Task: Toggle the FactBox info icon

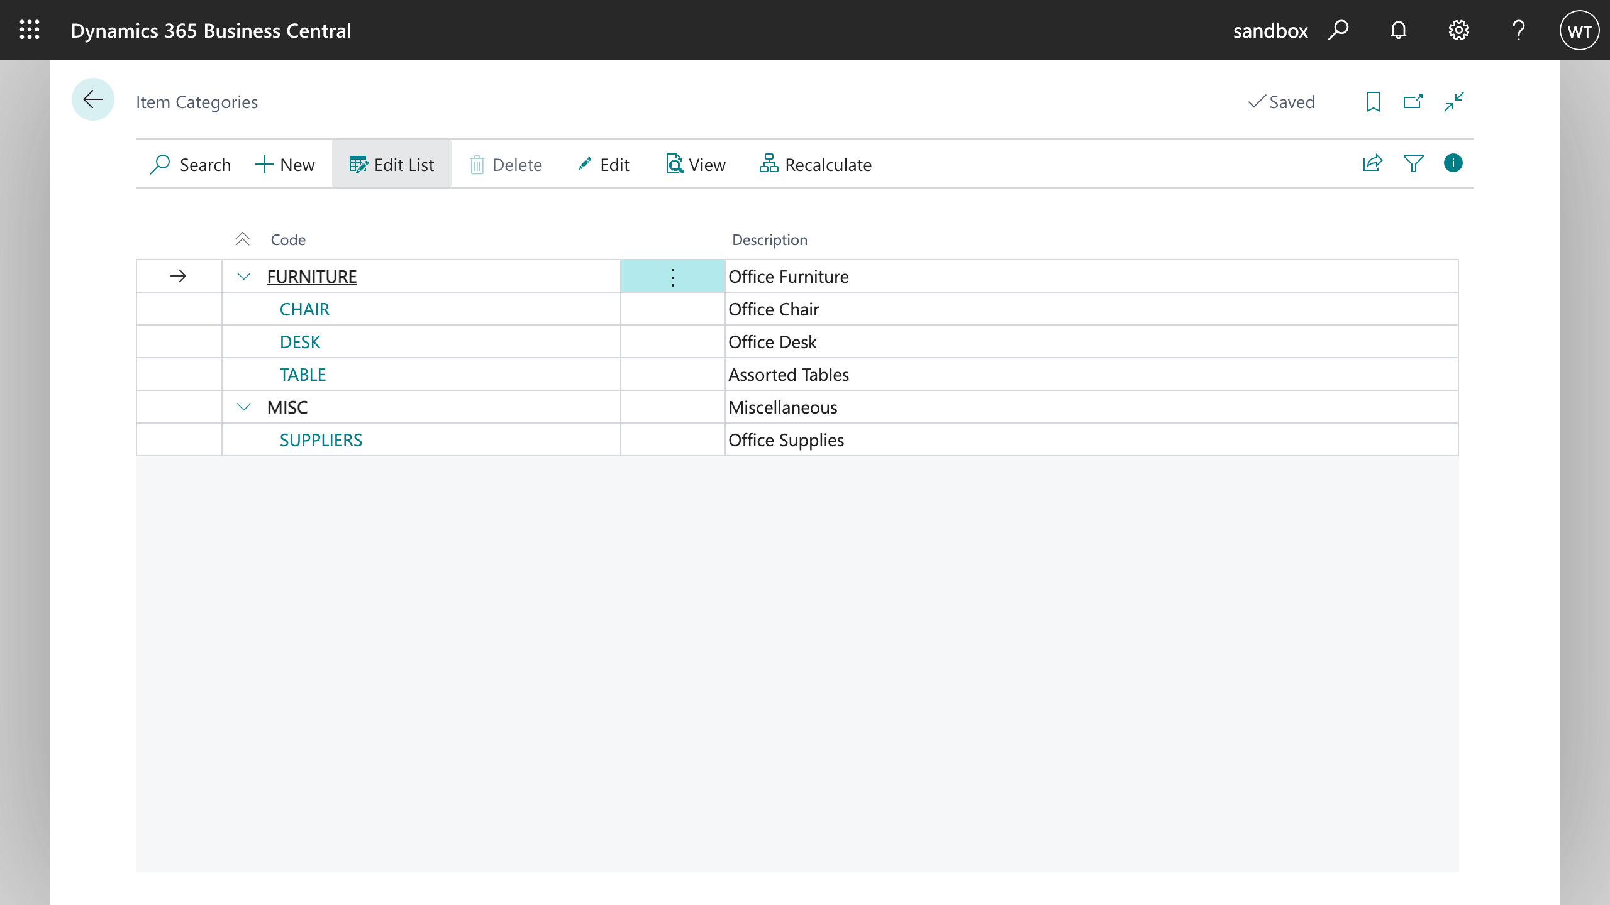Action: [1453, 163]
